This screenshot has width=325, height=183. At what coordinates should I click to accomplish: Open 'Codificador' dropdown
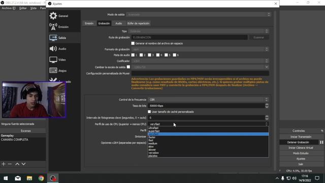tap(200, 61)
